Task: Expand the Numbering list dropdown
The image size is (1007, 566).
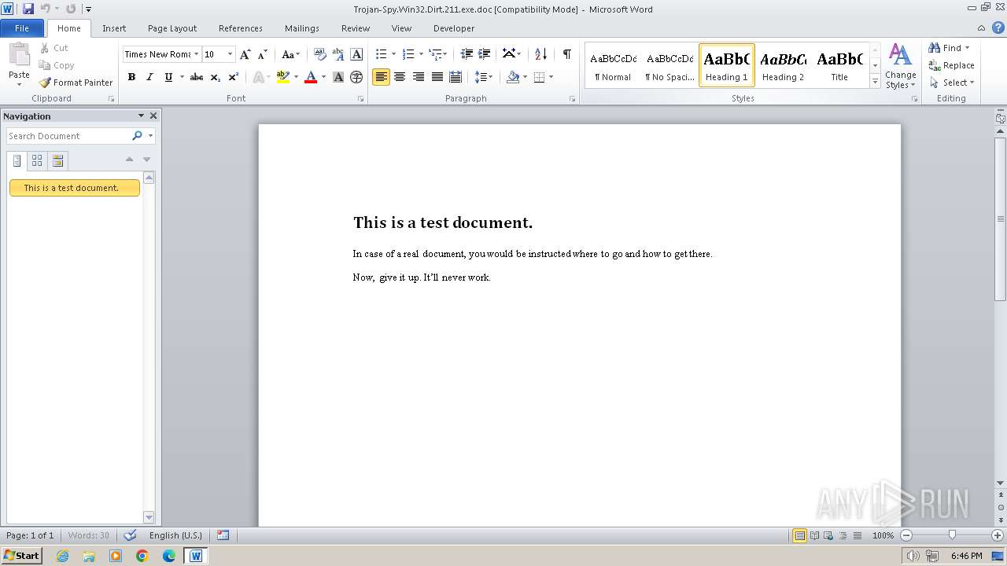Action: coord(421,54)
